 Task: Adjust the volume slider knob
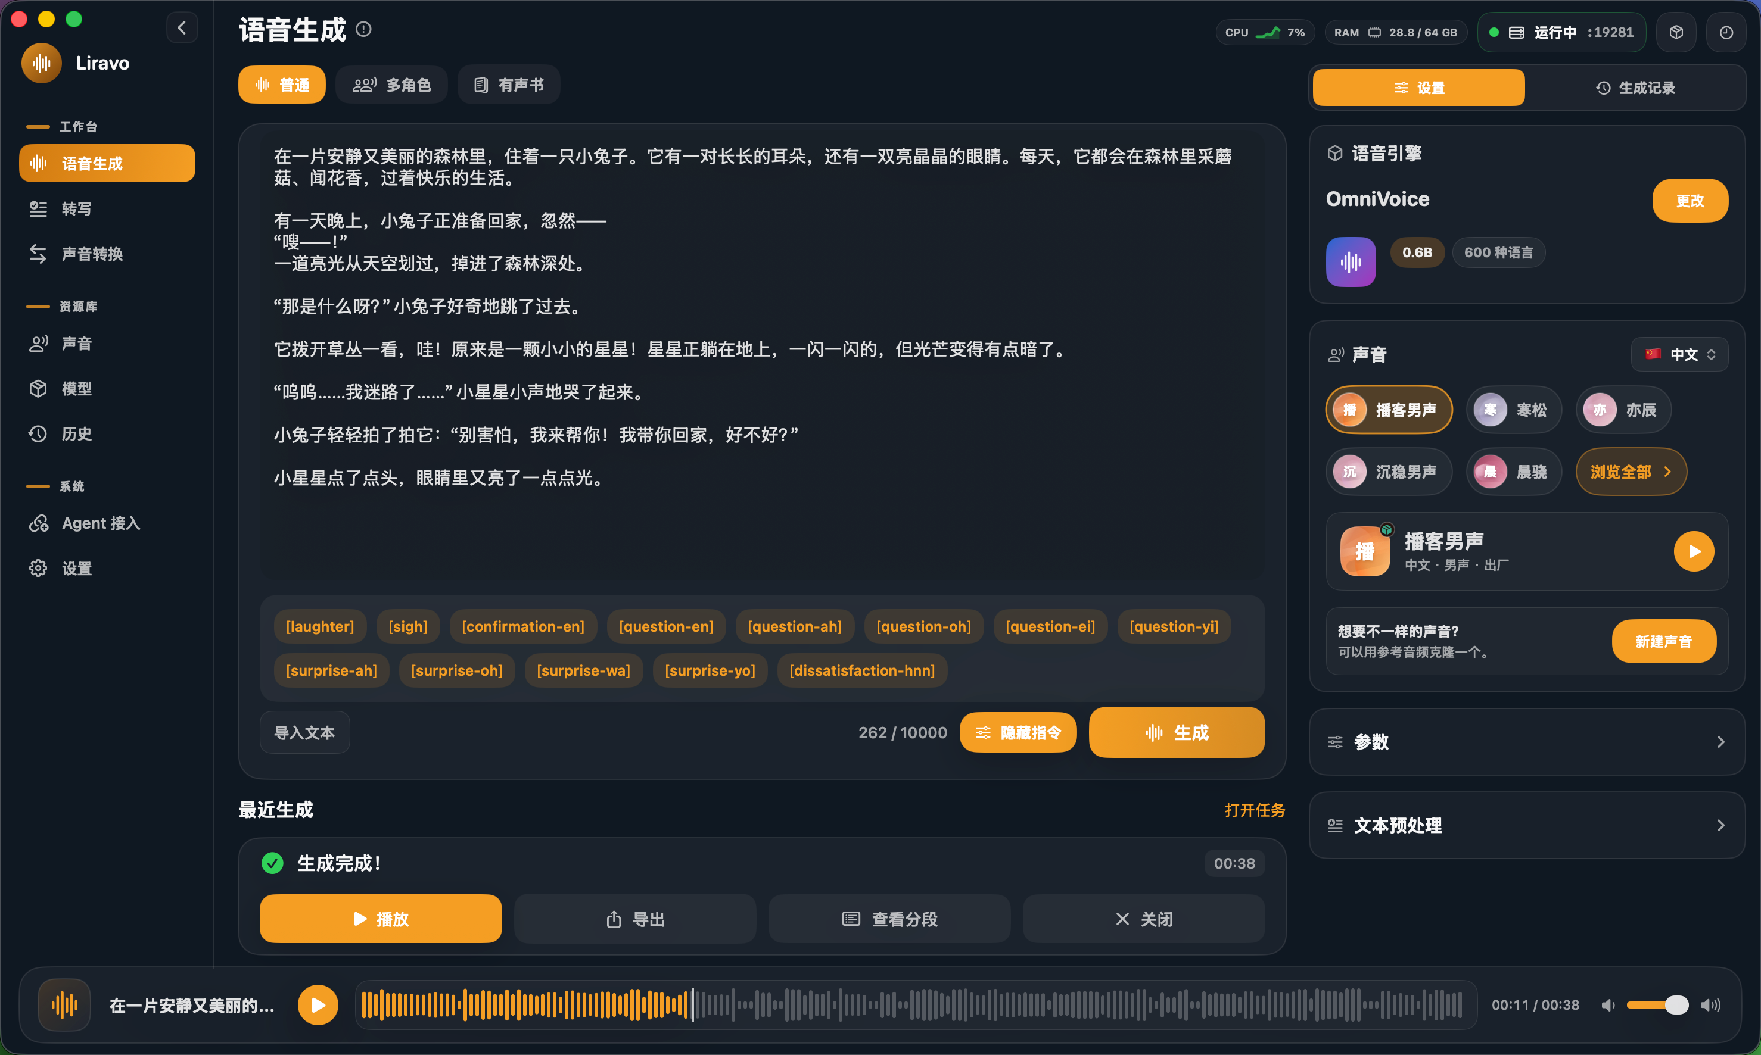coord(1676,1004)
